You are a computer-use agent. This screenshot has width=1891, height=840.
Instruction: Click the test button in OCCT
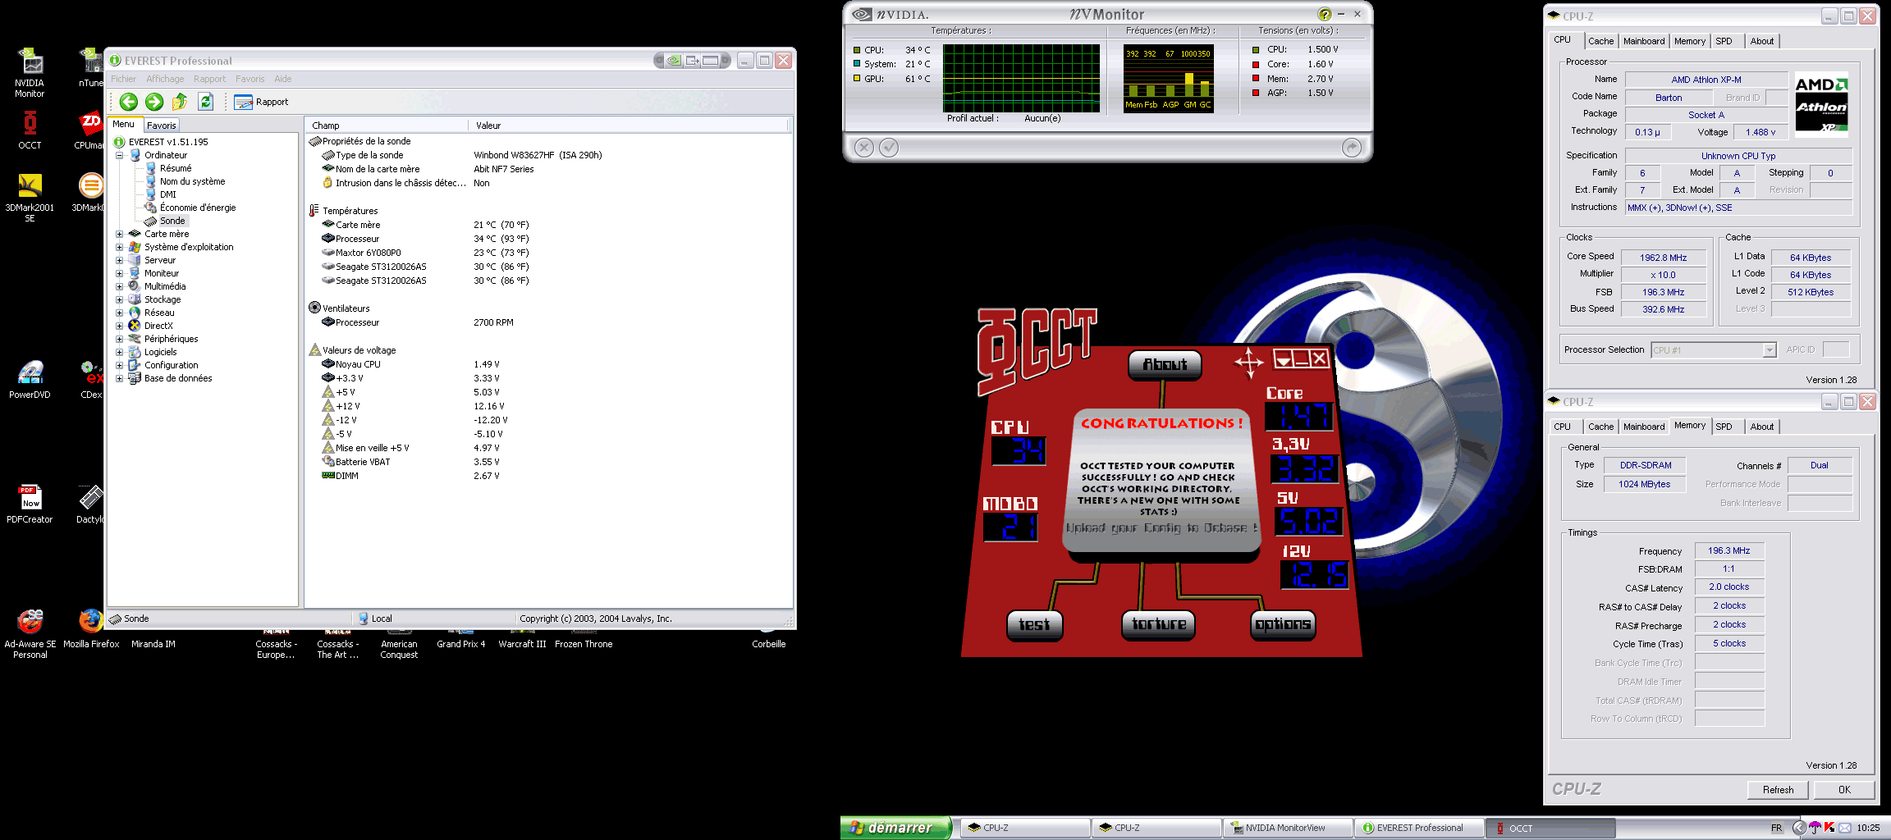tap(1034, 625)
